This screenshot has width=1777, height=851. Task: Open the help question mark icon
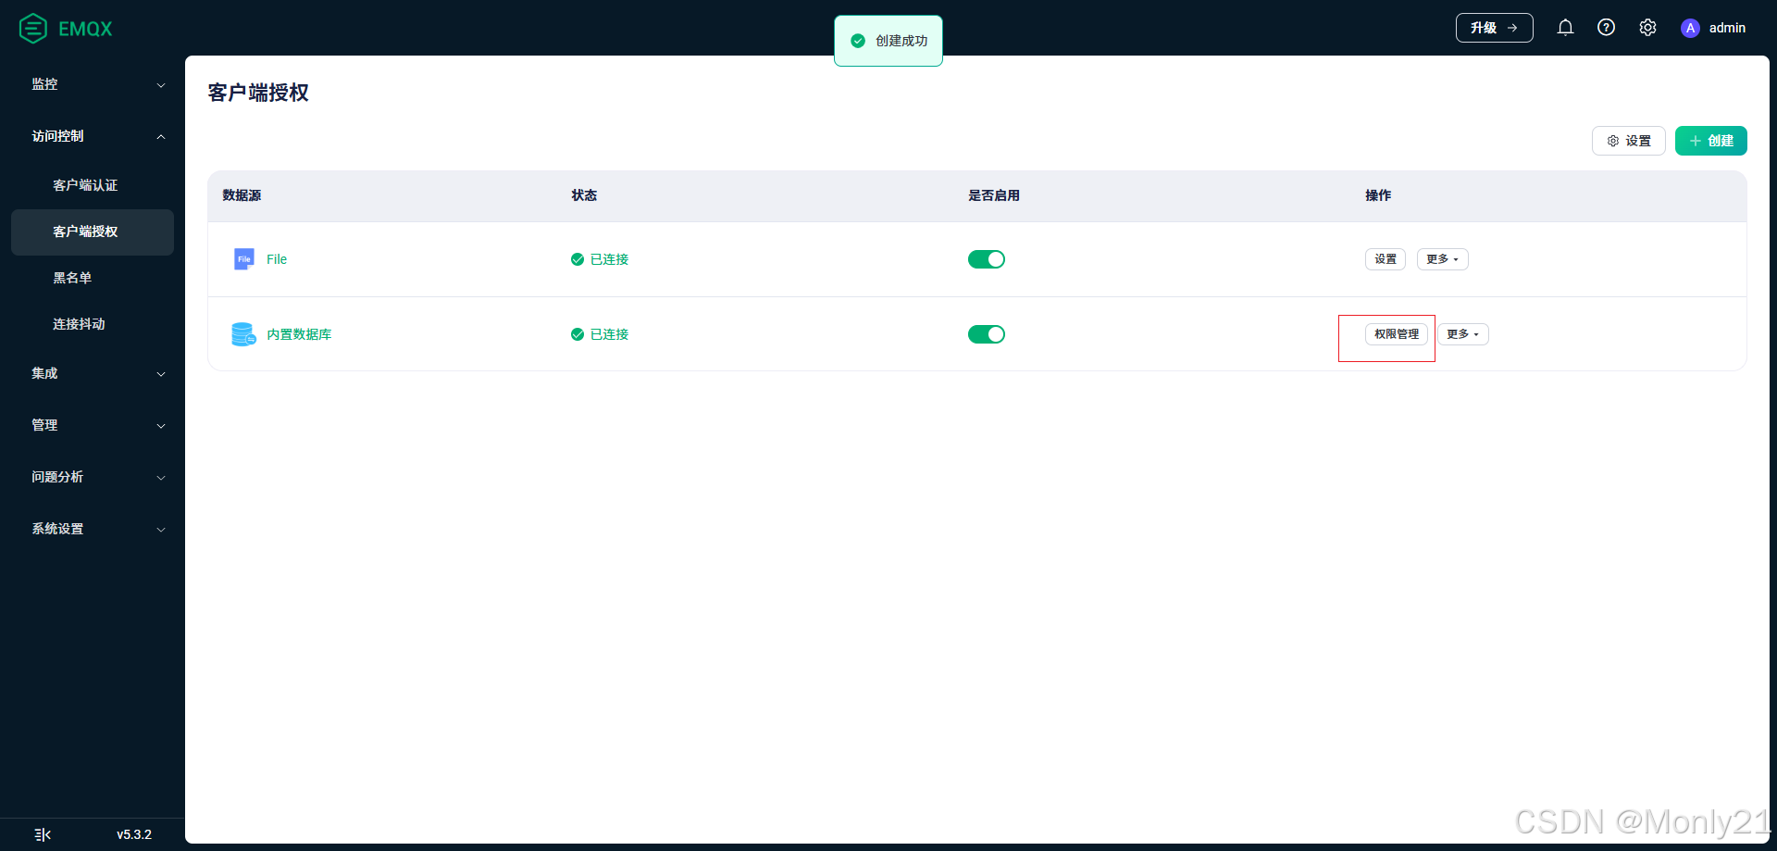(1607, 28)
